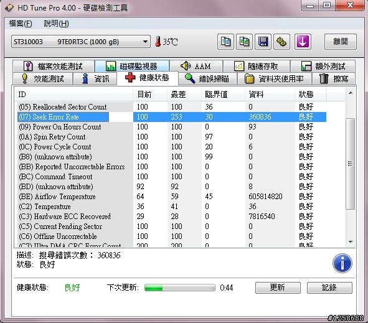Click the 臨界值 column header
Viewport: 368px width, 323px height.
(224, 95)
